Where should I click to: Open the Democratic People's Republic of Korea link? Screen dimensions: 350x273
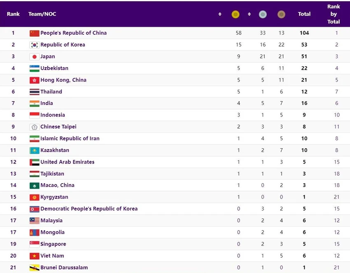(x=89, y=209)
